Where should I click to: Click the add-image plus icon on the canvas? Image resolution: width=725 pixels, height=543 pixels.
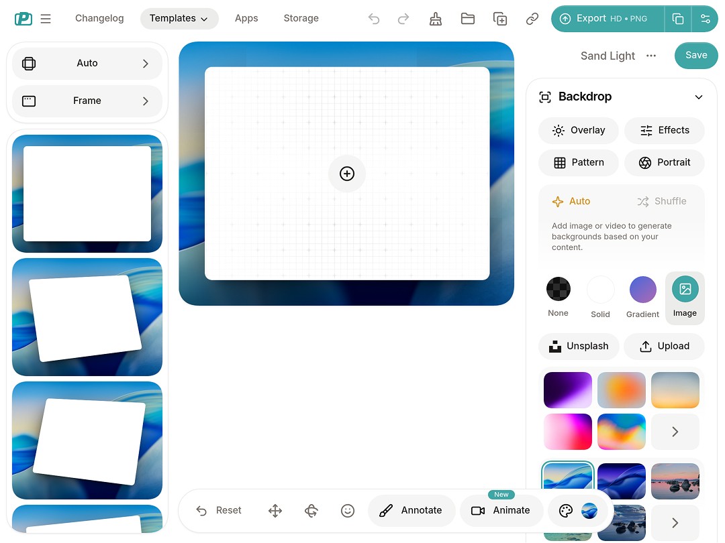(x=347, y=174)
